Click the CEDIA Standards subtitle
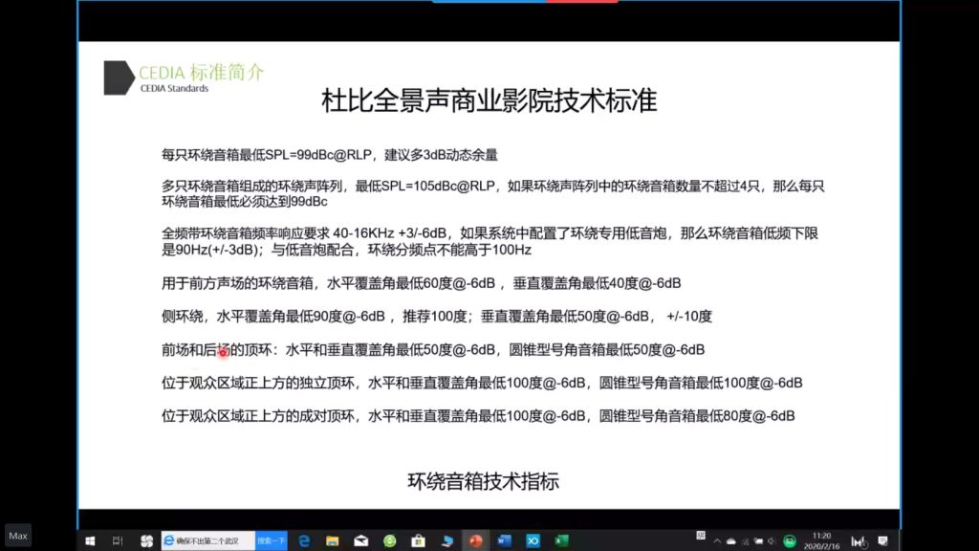 coord(174,89)
